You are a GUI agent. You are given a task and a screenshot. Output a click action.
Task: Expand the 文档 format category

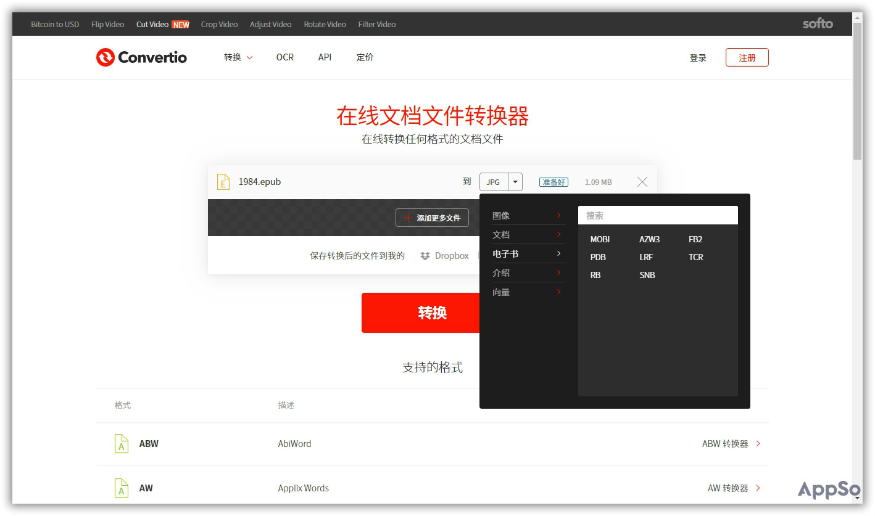[501, 234]
